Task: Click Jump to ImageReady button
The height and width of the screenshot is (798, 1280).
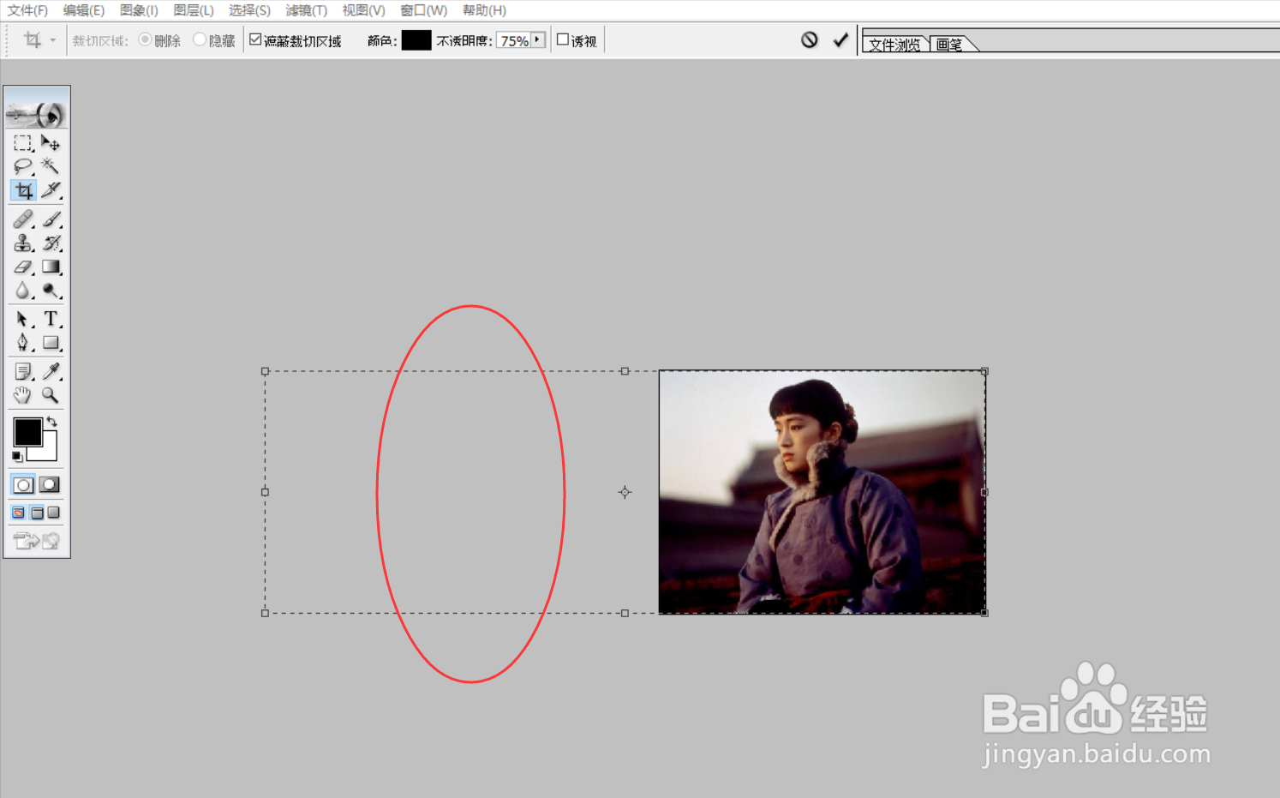Action: [x=37, y=540]
